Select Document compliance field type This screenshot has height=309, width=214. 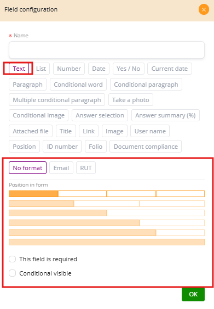pos(146,147)
